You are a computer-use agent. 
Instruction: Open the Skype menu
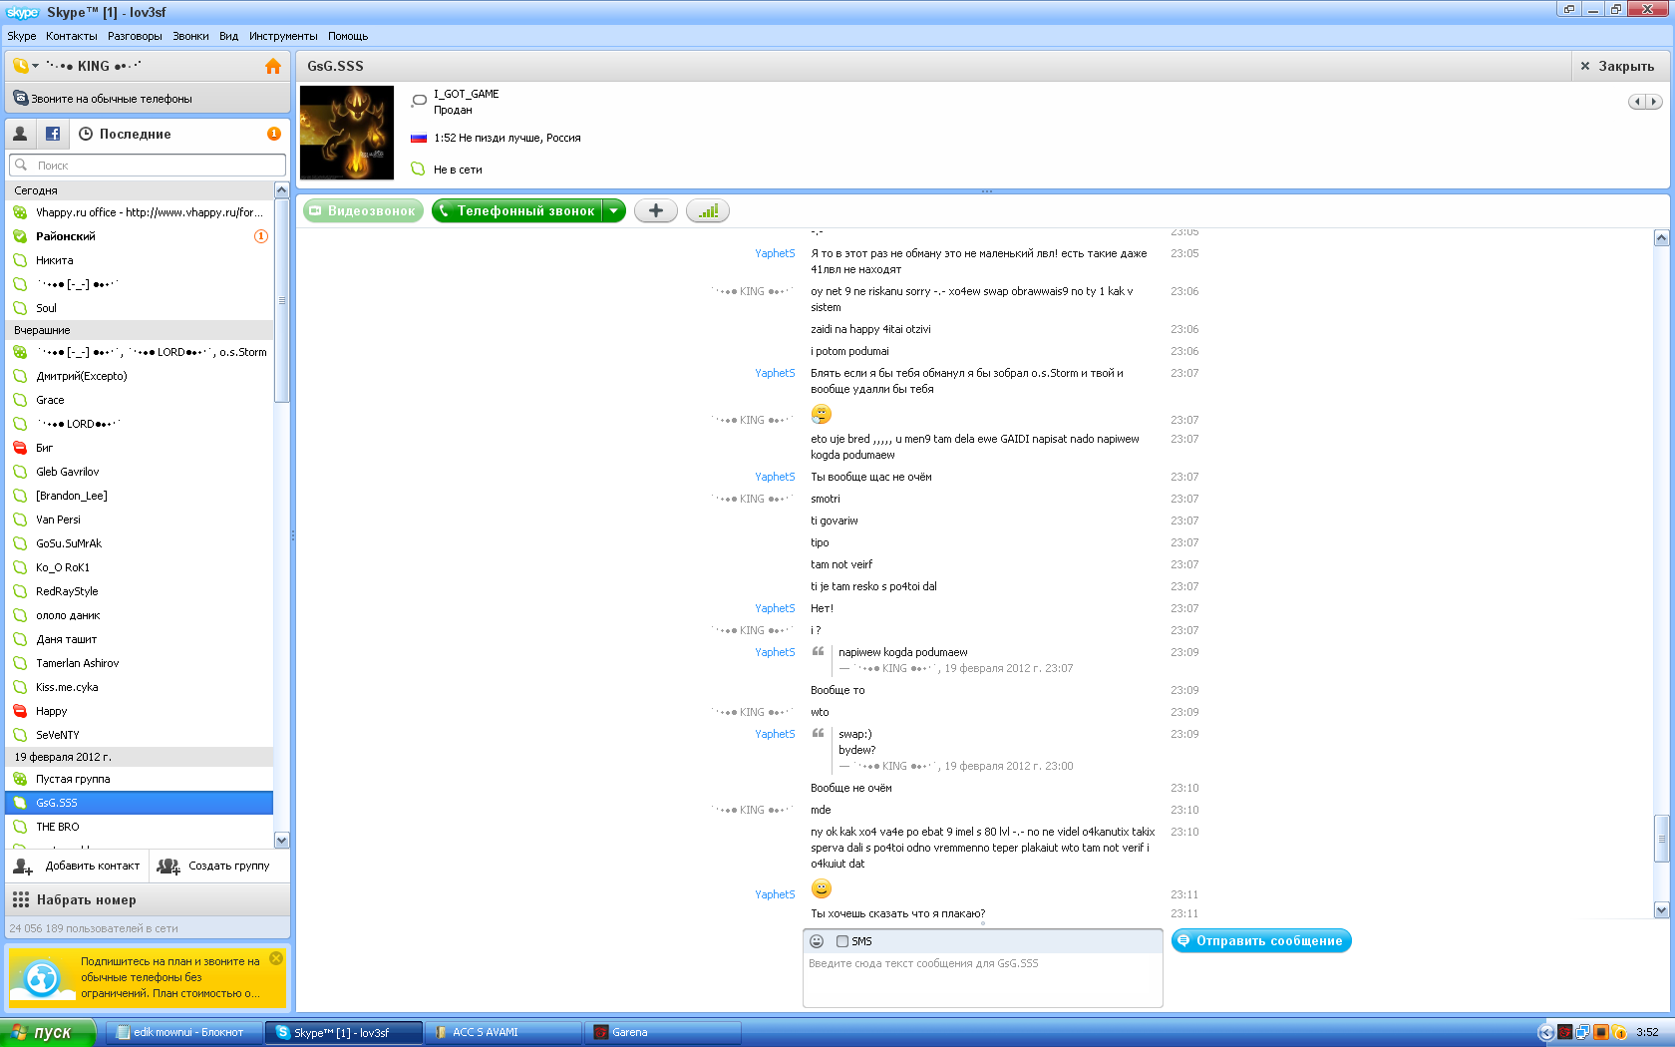point(21,36)
